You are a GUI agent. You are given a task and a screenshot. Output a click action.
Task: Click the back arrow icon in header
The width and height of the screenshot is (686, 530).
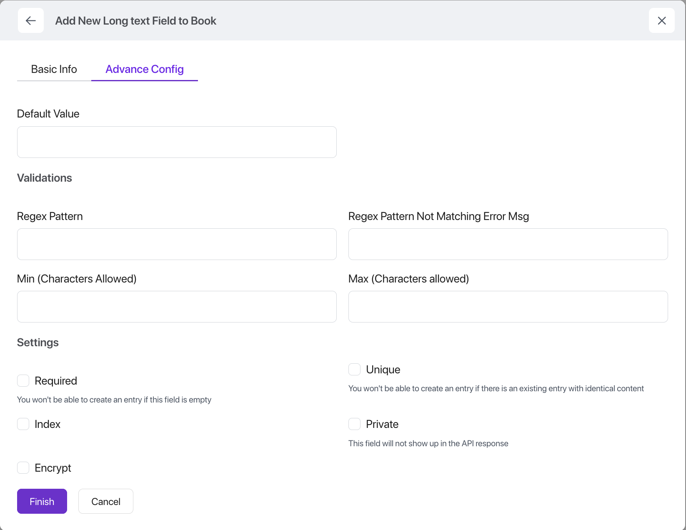click(31, 20)
